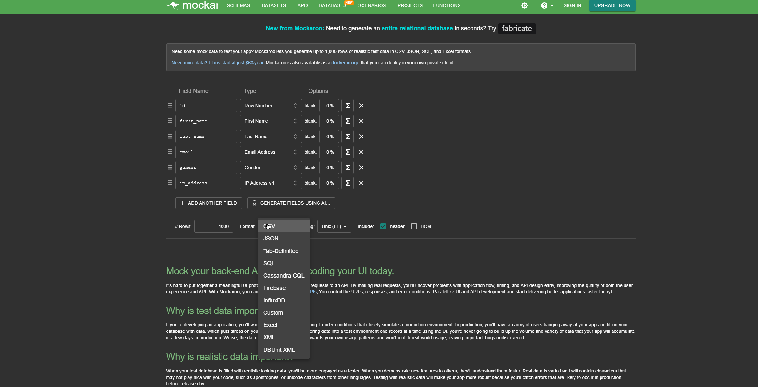Remove the gender field with X
Image resolution: width=758 pixels, height=387 pixels.
point(361,168)
